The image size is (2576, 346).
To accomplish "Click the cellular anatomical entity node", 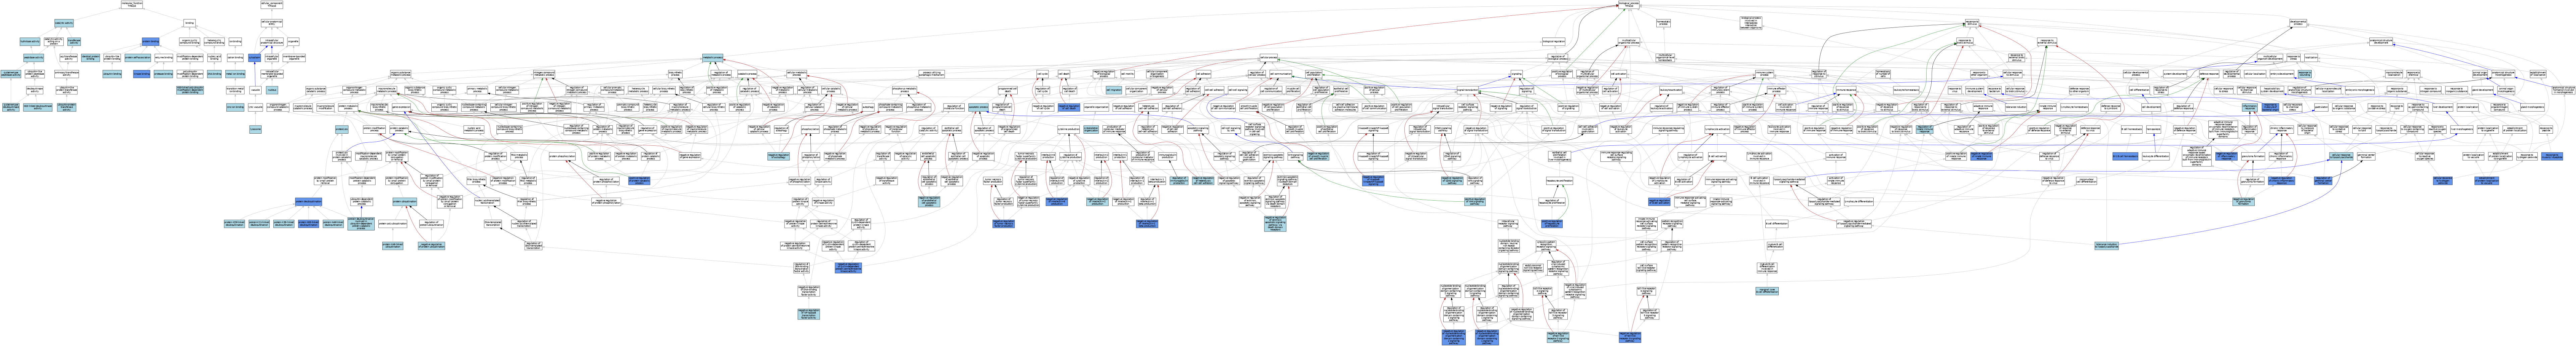I will (272, 23).
